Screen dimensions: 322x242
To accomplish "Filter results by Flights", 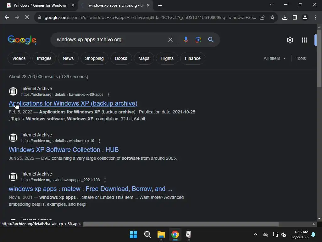I will click(167, 58).
